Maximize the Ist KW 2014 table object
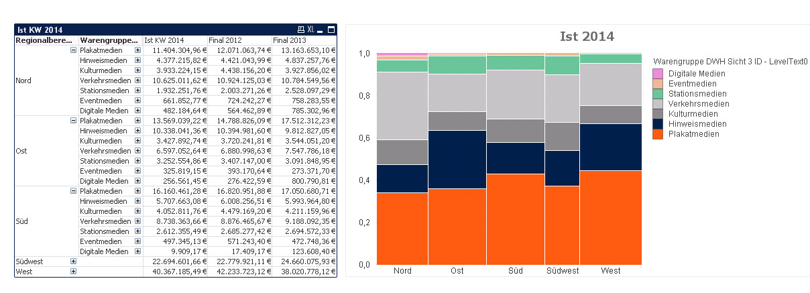The image size is (810, 293). [x=330, y=30]
